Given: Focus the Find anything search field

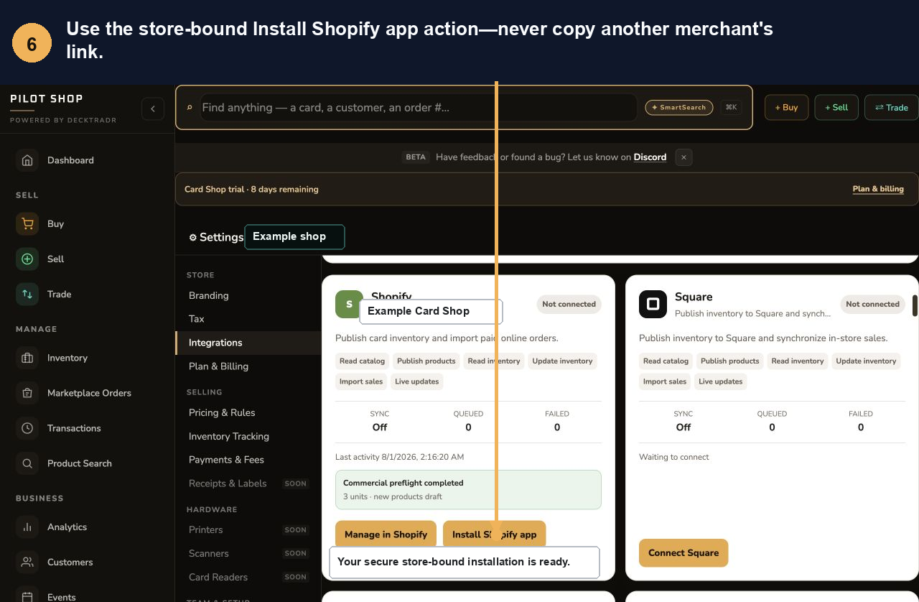Looking at the screenshot, I should [x=419, y=108].
